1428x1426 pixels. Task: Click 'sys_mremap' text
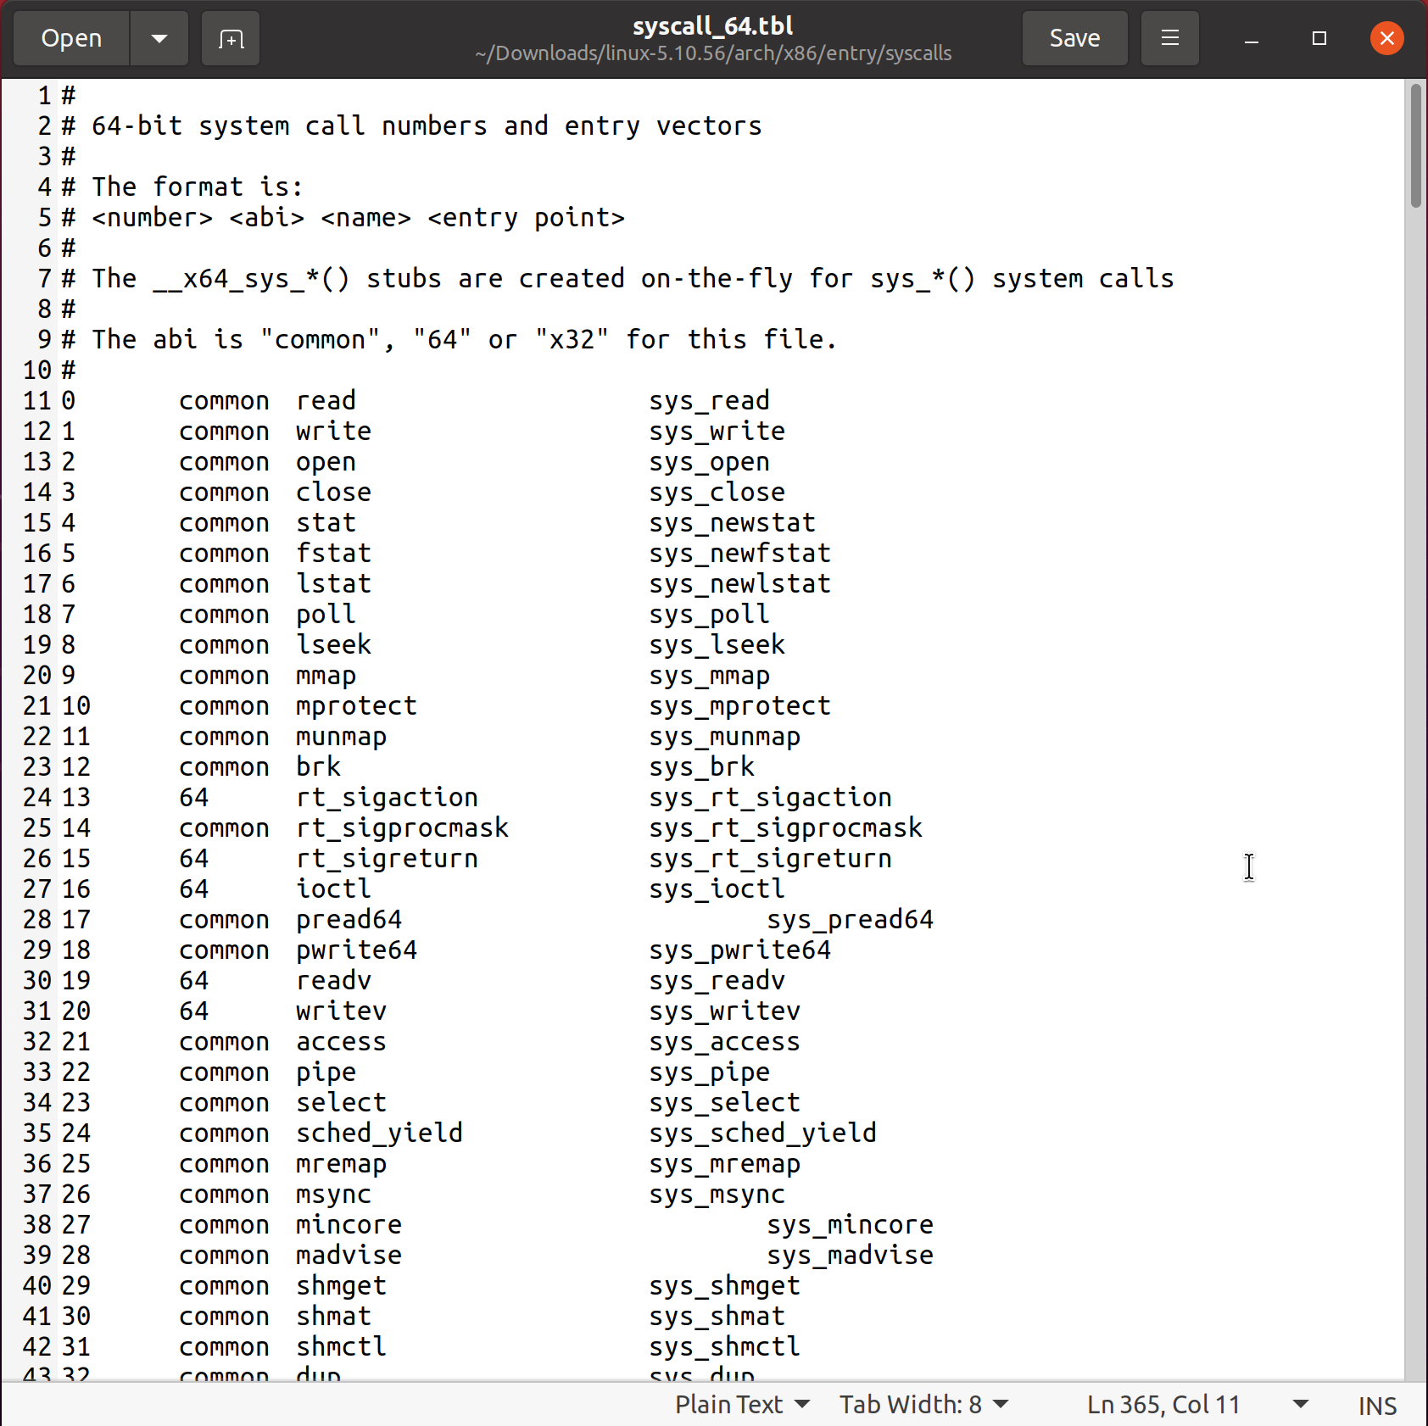coord(724,1163)
